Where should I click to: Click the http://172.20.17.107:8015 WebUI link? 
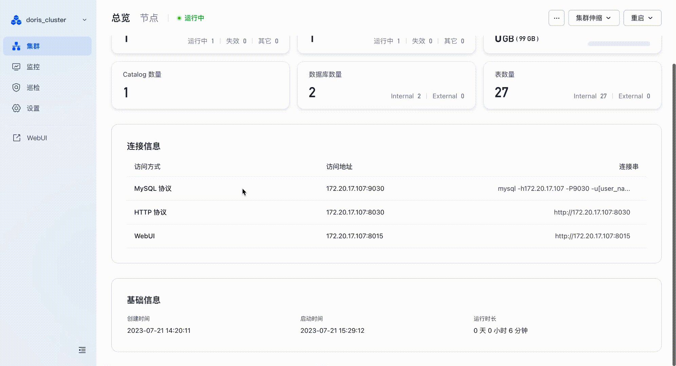point(593,236)
